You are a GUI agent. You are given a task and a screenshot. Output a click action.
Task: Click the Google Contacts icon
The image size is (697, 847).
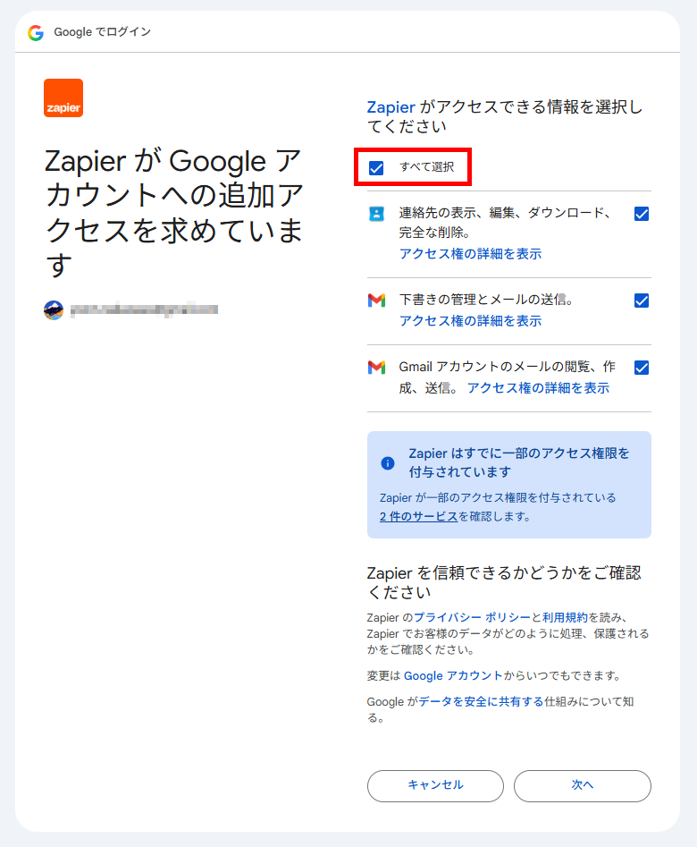point(376,214)
